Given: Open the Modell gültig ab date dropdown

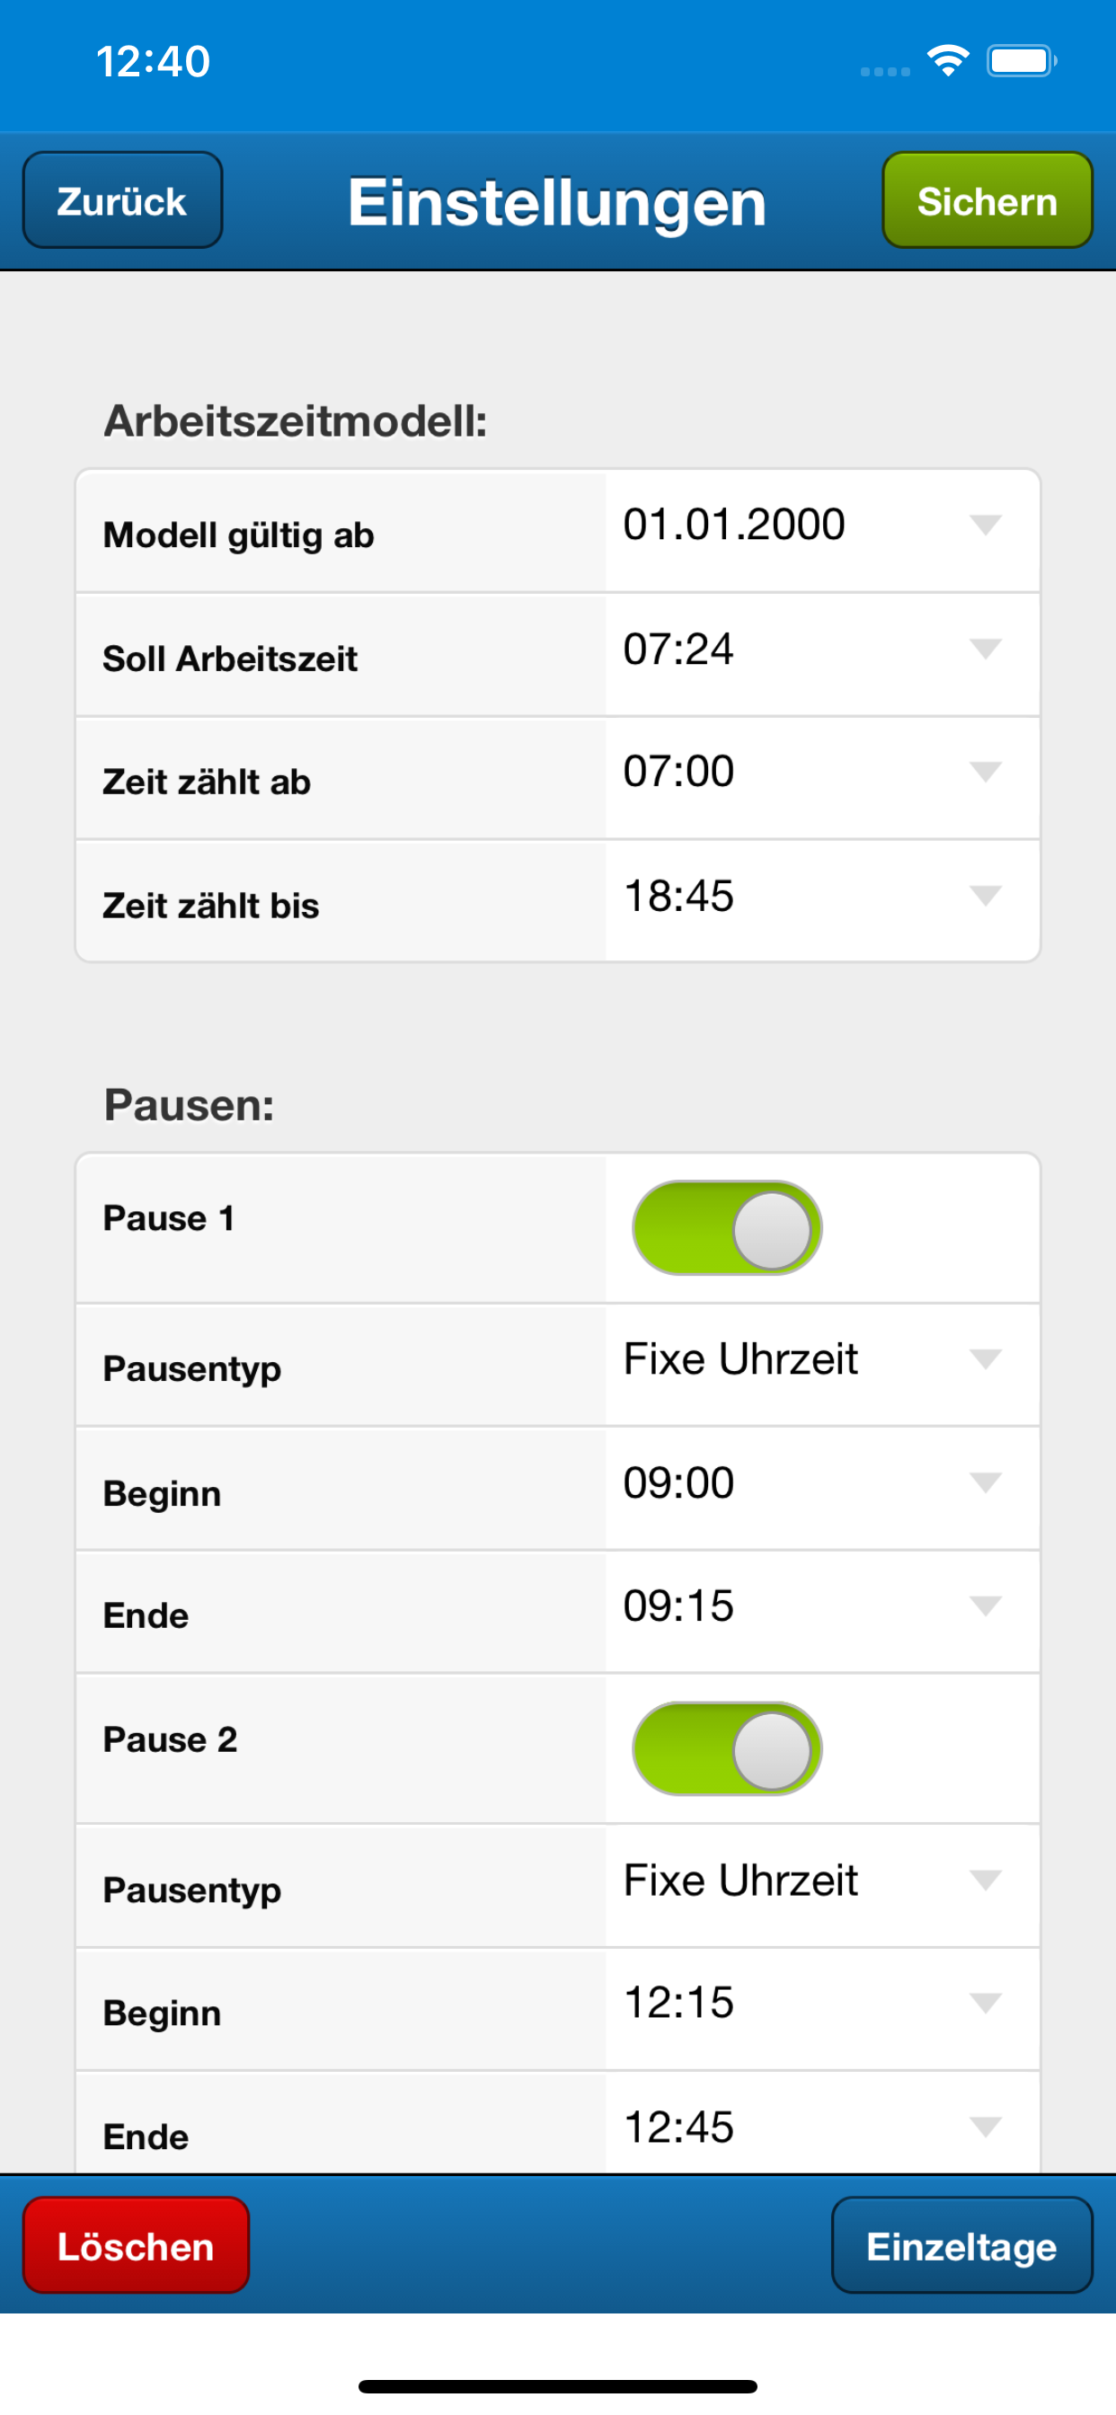Looking at the screenshot, I should tap(822, 531).
